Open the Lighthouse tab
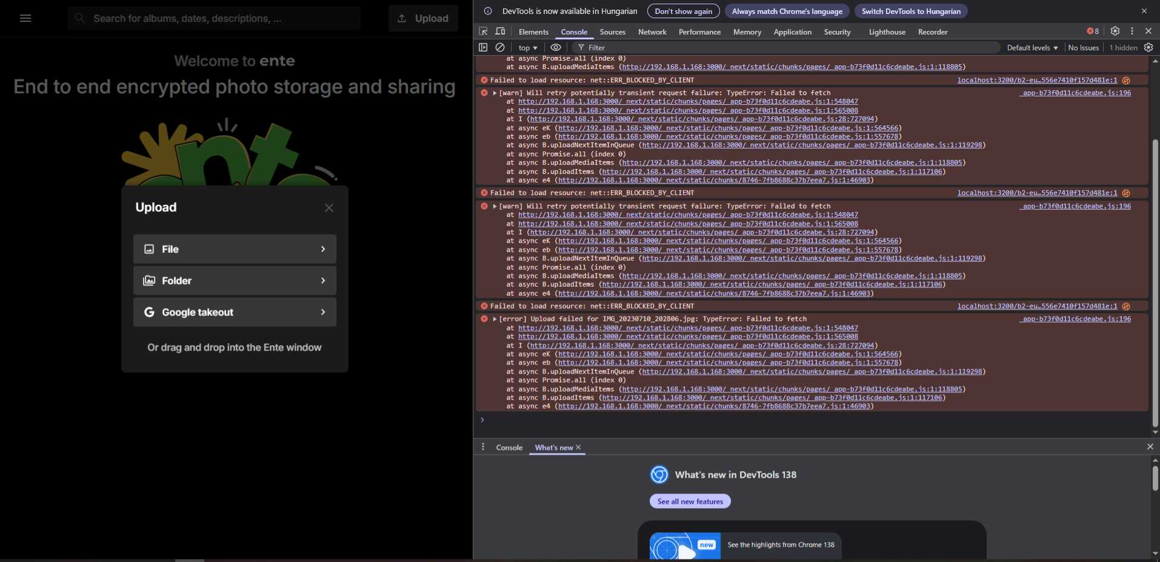Image resolution: width=1160 pixels, height=562 pixels. 887,32
